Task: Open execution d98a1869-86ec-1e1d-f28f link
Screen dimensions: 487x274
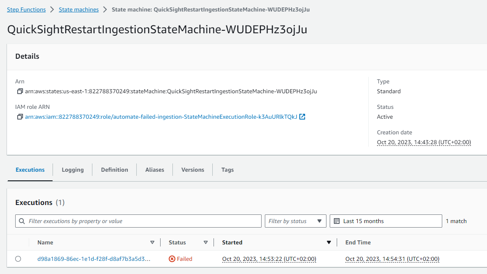Action: tap(94, 259)
